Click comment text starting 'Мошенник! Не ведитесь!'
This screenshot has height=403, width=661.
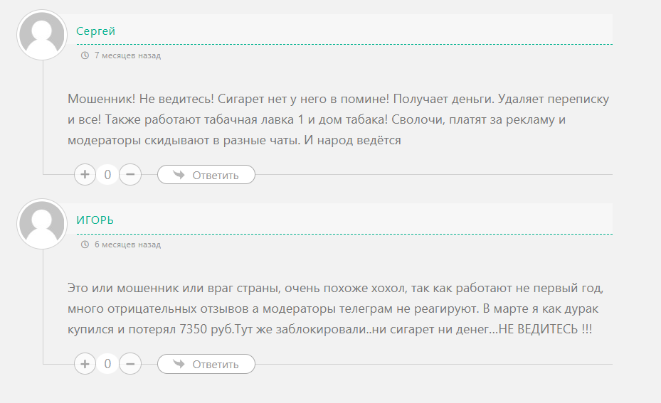(x=339, y=119)
